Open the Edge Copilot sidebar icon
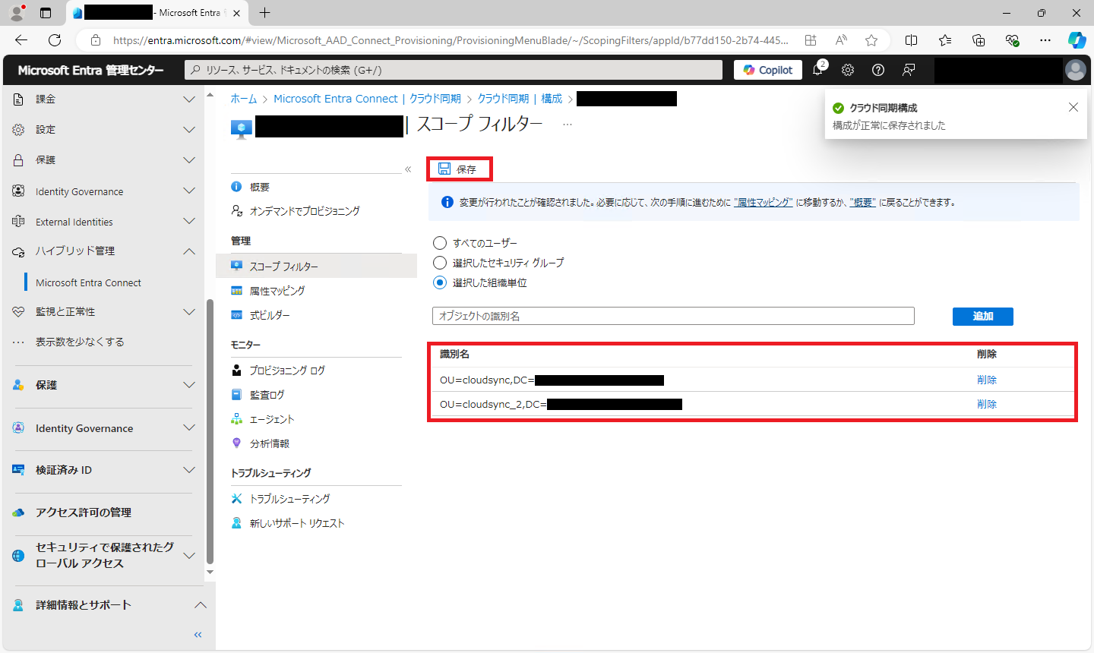 1077,40
